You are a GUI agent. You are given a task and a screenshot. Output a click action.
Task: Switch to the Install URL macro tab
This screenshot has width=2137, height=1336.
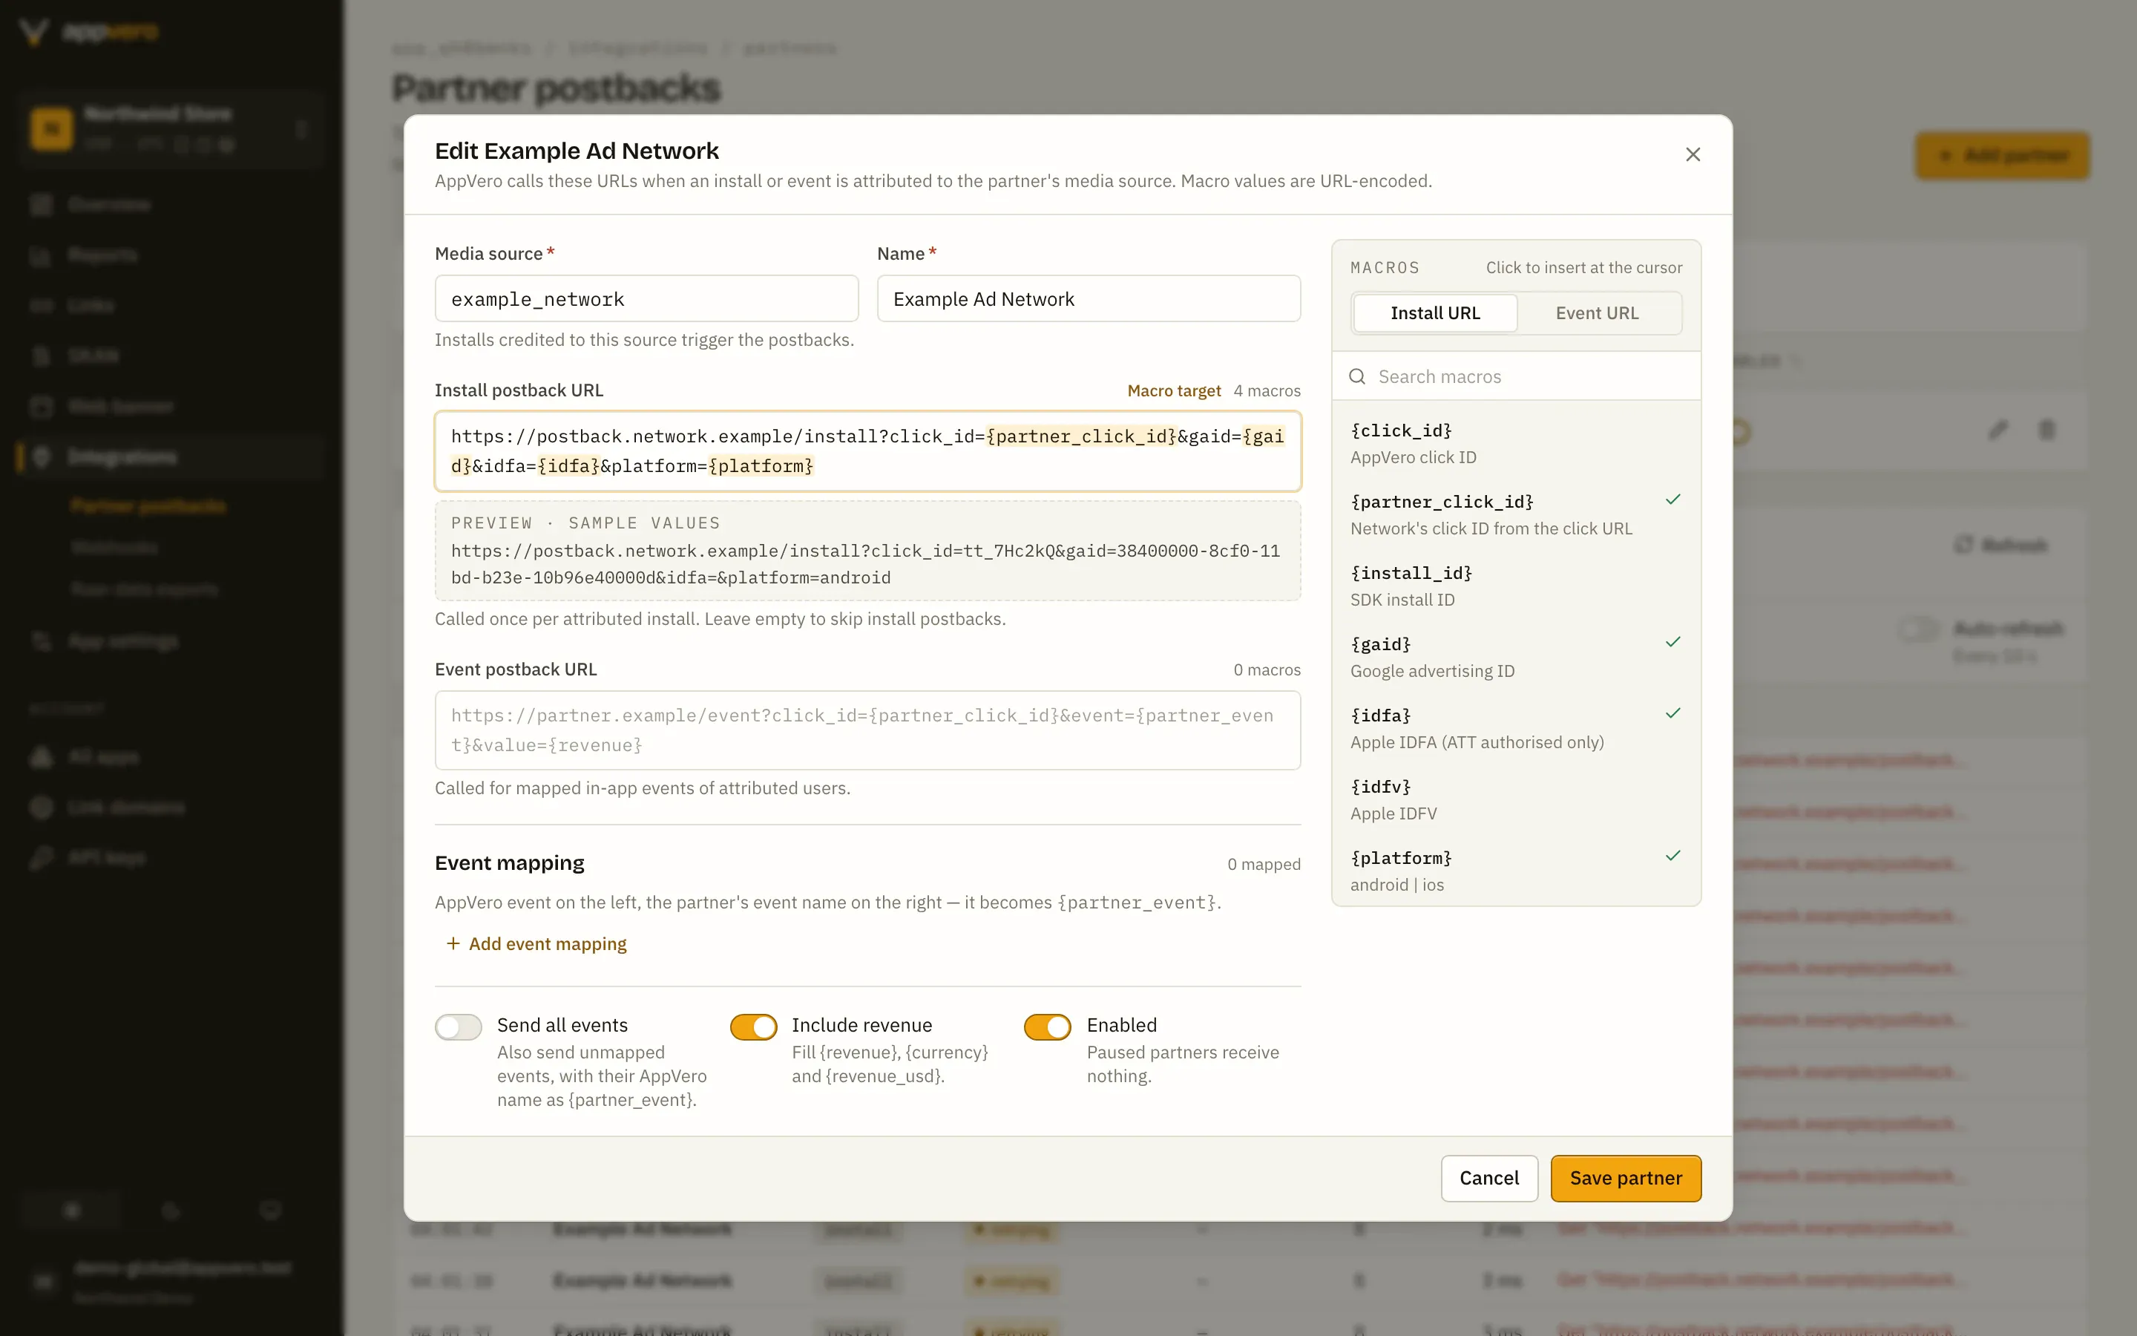point(1435,312)
